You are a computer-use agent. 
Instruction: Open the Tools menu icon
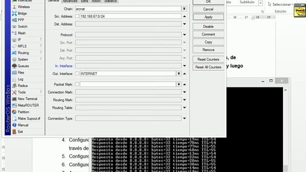(14, 92)
